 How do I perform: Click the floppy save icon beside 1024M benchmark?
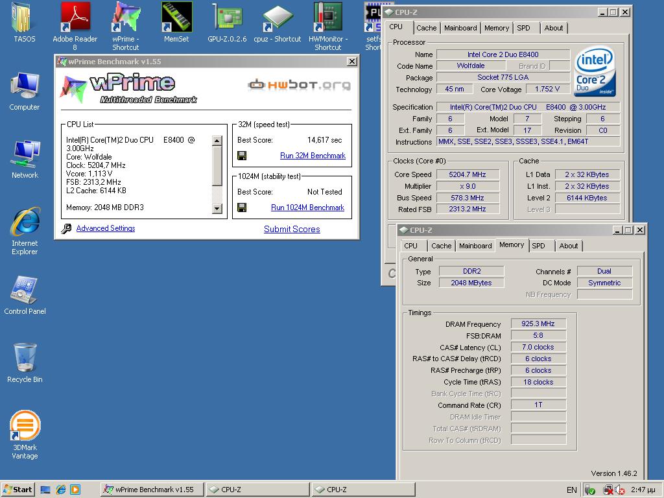(242, 207)
